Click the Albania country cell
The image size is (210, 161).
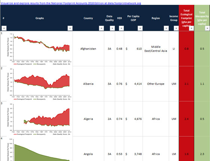click(x=88, y=84)
